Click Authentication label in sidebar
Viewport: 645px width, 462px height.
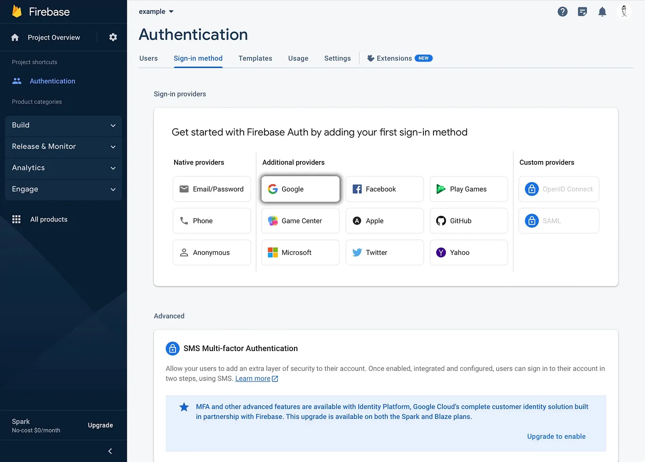[x=53, y=81]
